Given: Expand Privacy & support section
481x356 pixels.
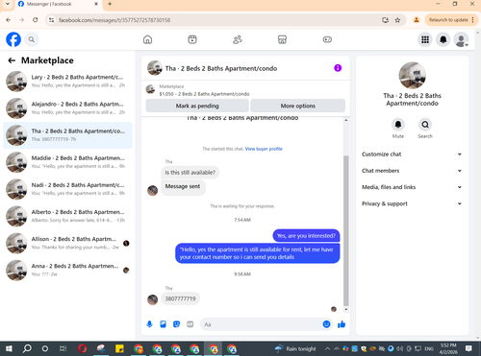Looking at the screenshot, I should click(412, 203).
